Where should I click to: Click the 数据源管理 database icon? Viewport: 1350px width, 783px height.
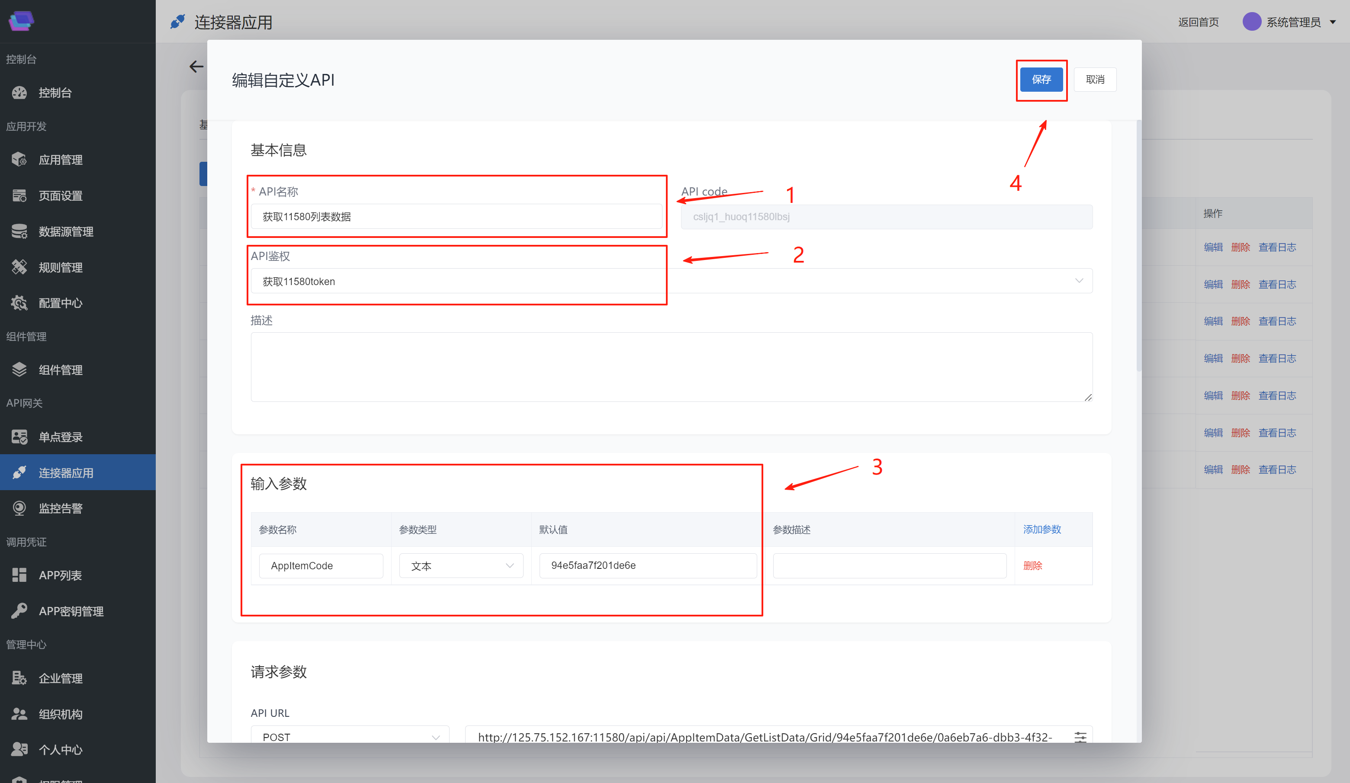[19, 231]
